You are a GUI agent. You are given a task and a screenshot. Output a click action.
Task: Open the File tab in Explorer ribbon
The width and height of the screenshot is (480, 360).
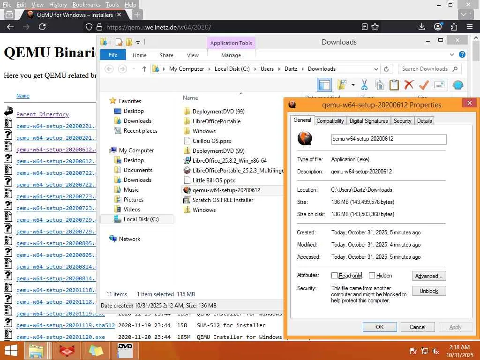pos(113,55)
